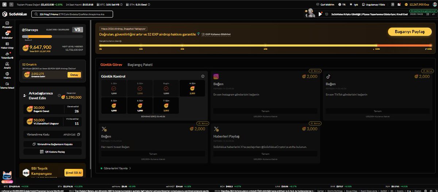This screenshot has height=192, width=438.
Task: Click the info icon beside Arkadaşlarınızı Davet Edin
Action: (x=58, y=95)
